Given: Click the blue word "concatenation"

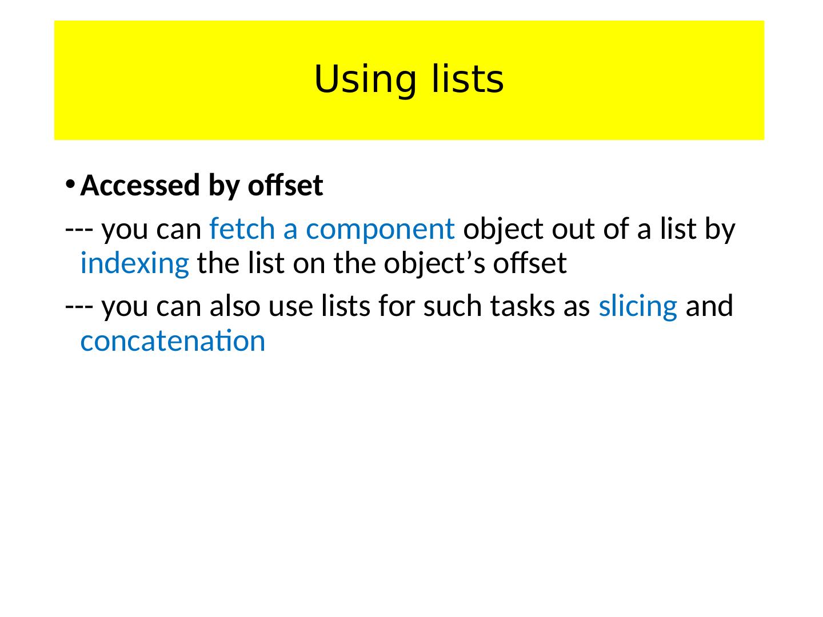Looking at the screenshot, I should pyautogui.click(x=173, y=341).
